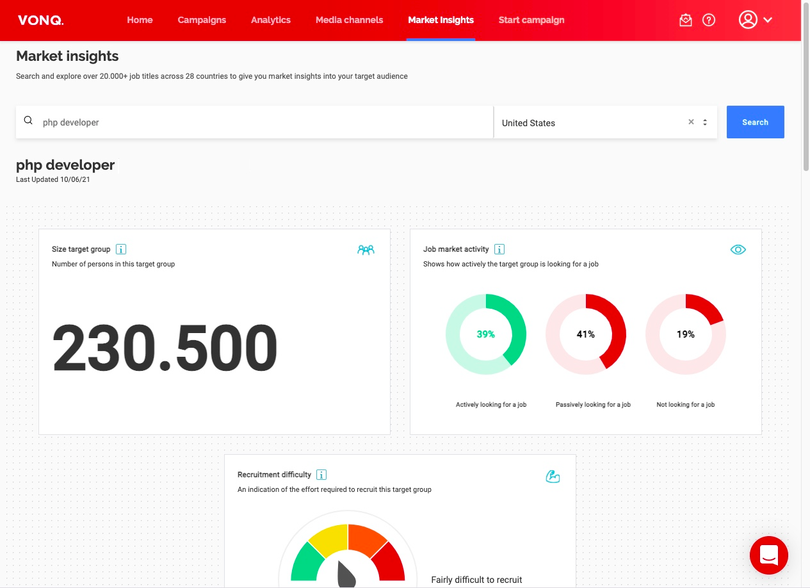Open country dropdown arrows

705,122
